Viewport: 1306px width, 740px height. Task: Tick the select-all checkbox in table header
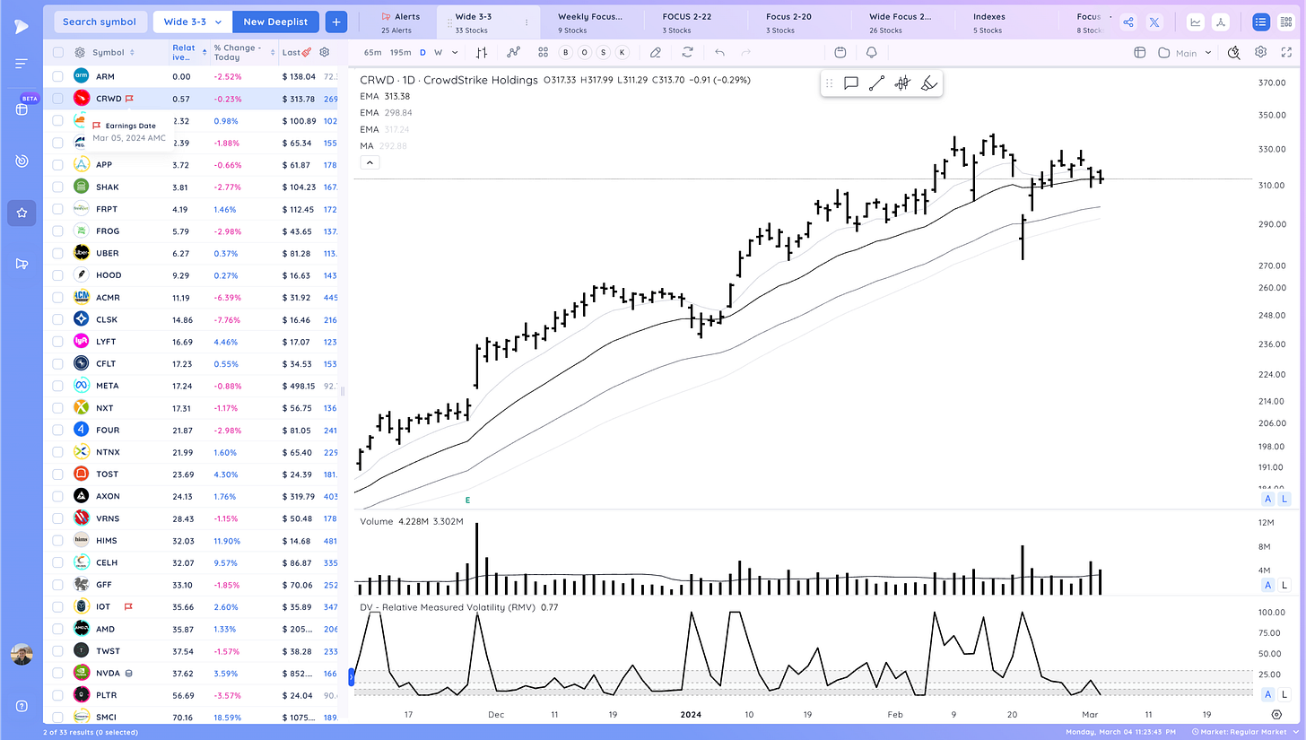pyautogui.click(x=57, y=53)
